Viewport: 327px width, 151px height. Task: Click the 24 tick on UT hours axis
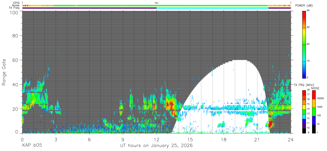[x=291, y=139]
